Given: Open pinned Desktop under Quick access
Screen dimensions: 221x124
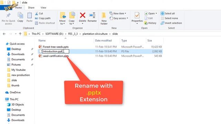Looking at the screenshot, I should coord(16,49).
